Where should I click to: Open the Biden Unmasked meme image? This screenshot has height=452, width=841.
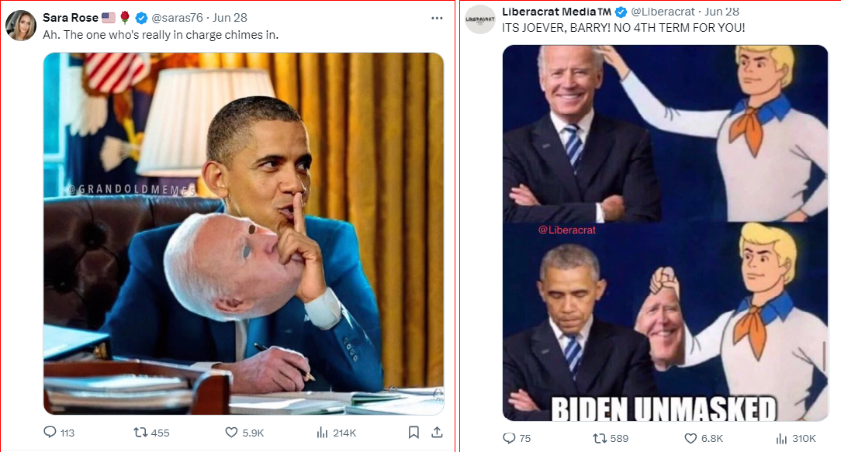(666, 233)
